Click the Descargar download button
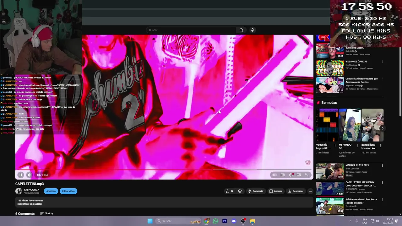The height and width of the screenshot is (226, 402). click(296, 191)
